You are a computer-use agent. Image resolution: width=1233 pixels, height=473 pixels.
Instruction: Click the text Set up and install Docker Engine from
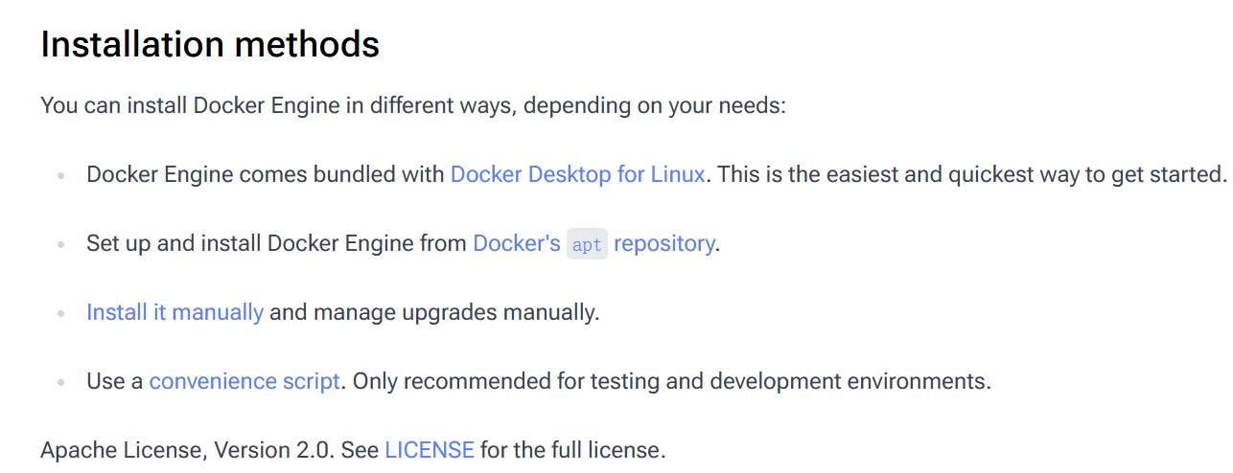[277, 243]
